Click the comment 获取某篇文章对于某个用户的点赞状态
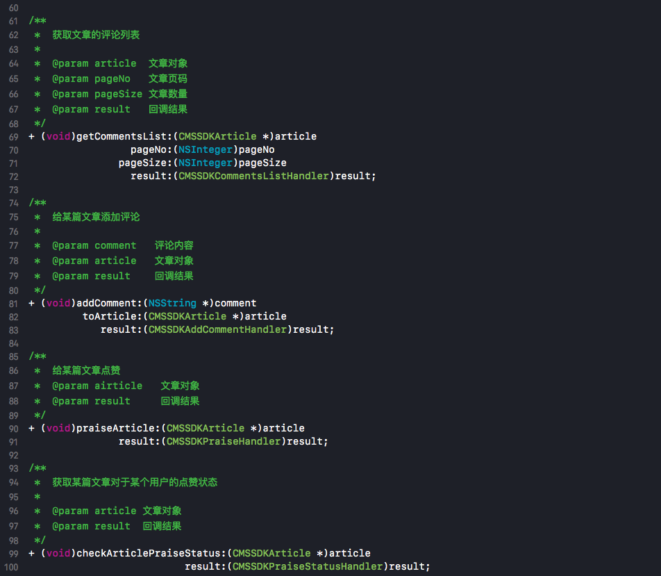The height and width of the screenshot is (576, 661). (135, 482)
